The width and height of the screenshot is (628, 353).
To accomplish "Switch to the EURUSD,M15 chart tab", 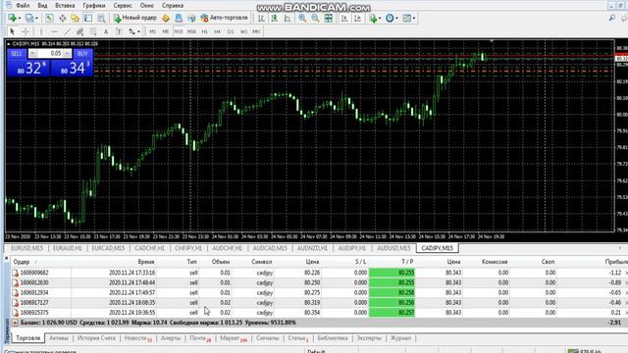I will click(x=26, y=248).
